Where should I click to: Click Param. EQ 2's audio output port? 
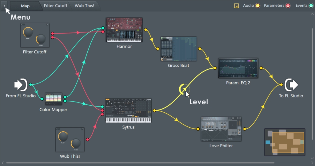261,68
